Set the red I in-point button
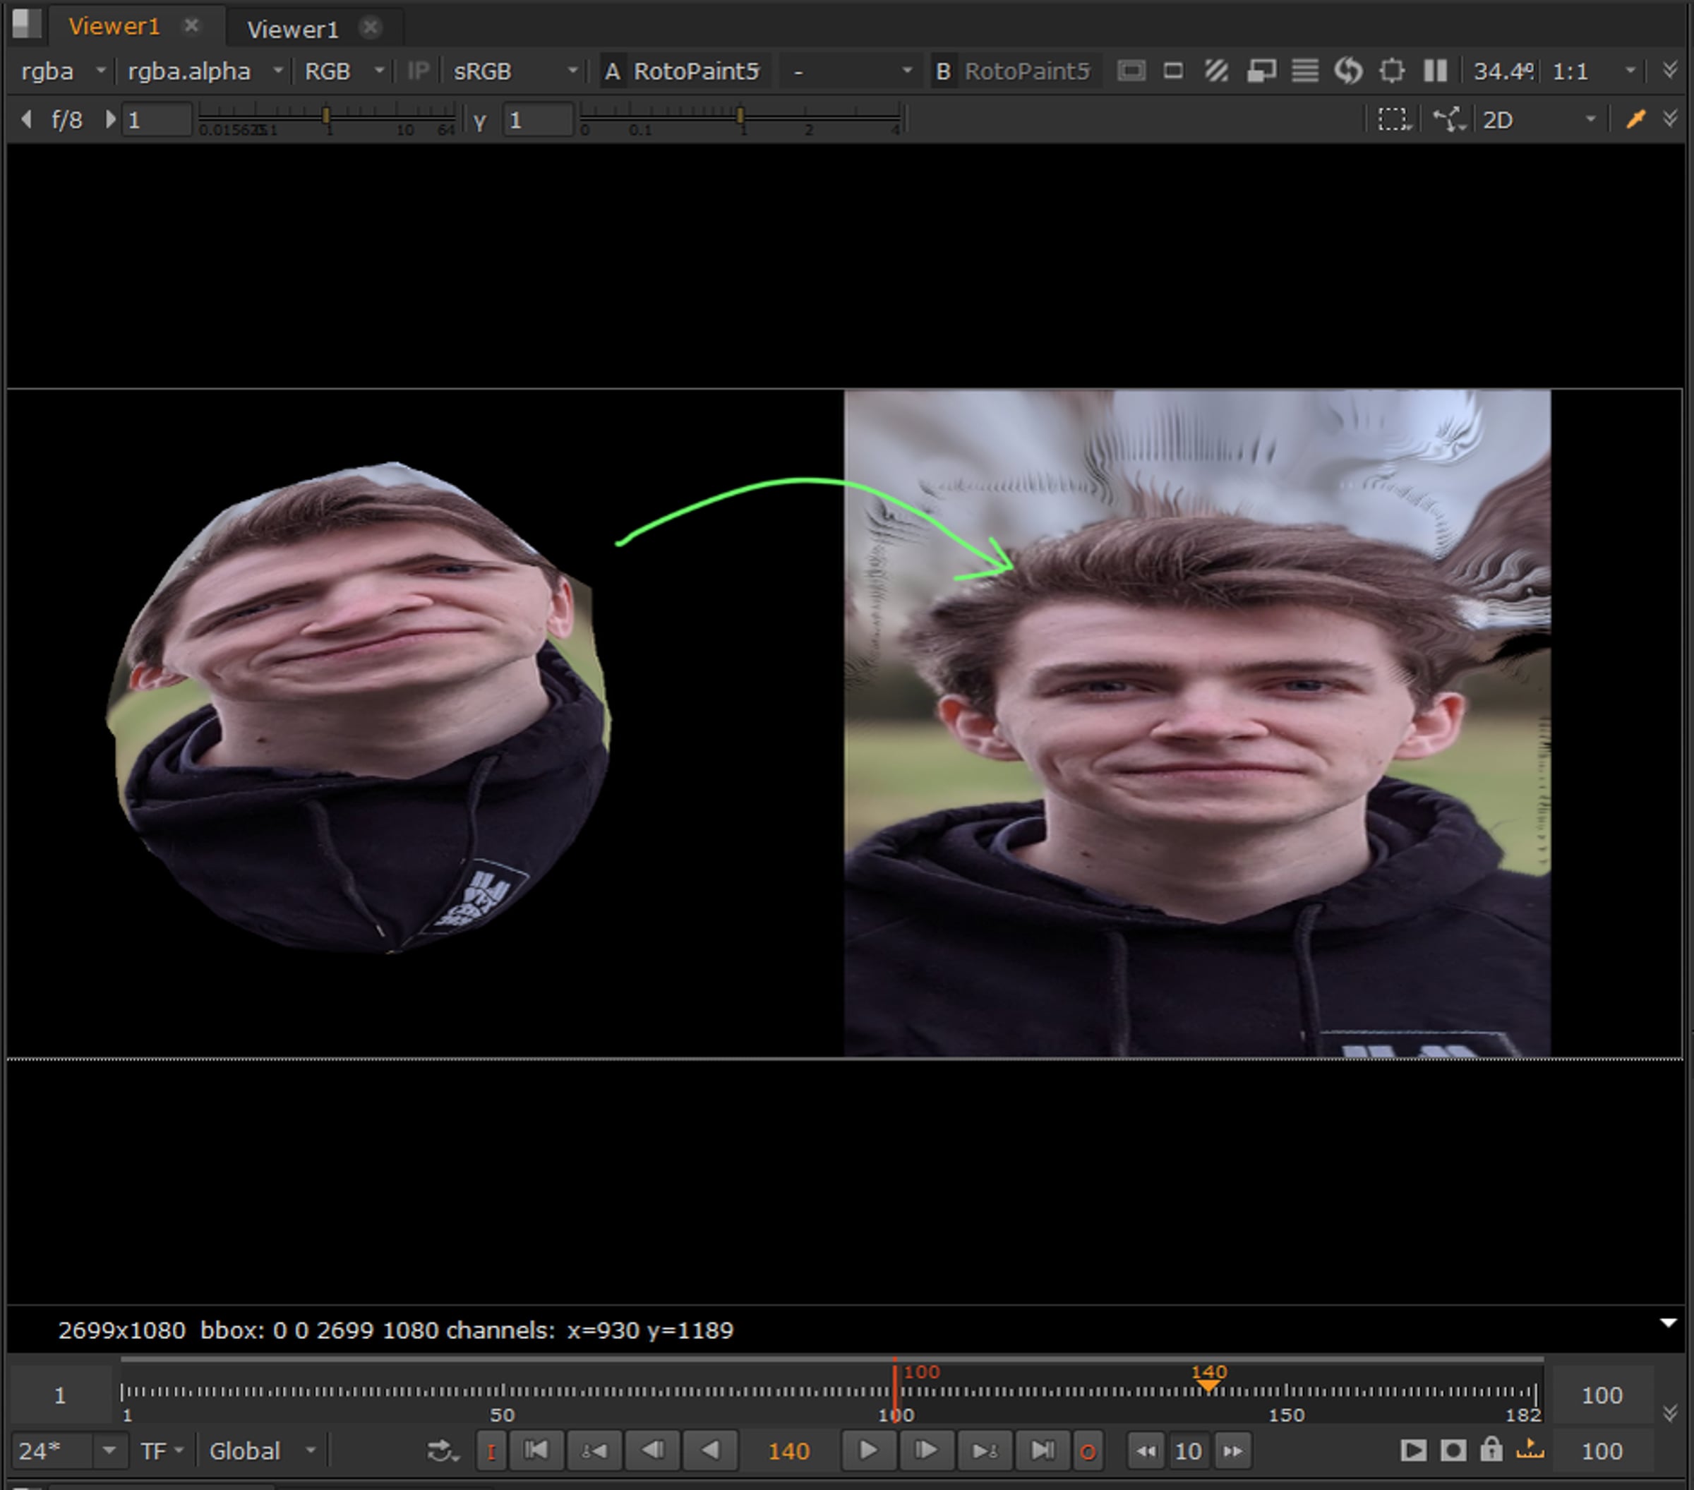The image size is (1694, 1490). tap(491, 1452)
